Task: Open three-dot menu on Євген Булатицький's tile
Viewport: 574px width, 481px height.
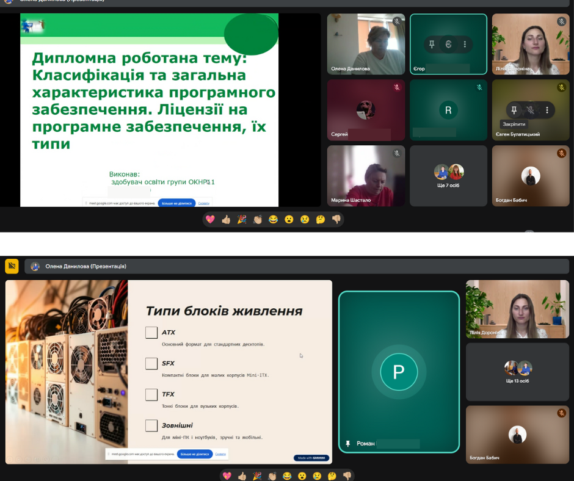Action: pyautogui.click(x=547, y=110)
